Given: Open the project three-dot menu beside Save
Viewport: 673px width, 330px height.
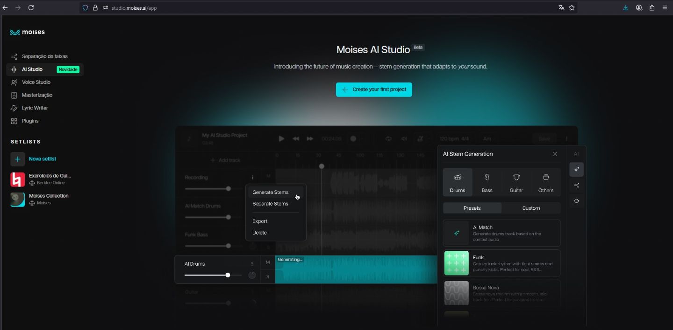Looking at the screenshot, I should 566,138.
